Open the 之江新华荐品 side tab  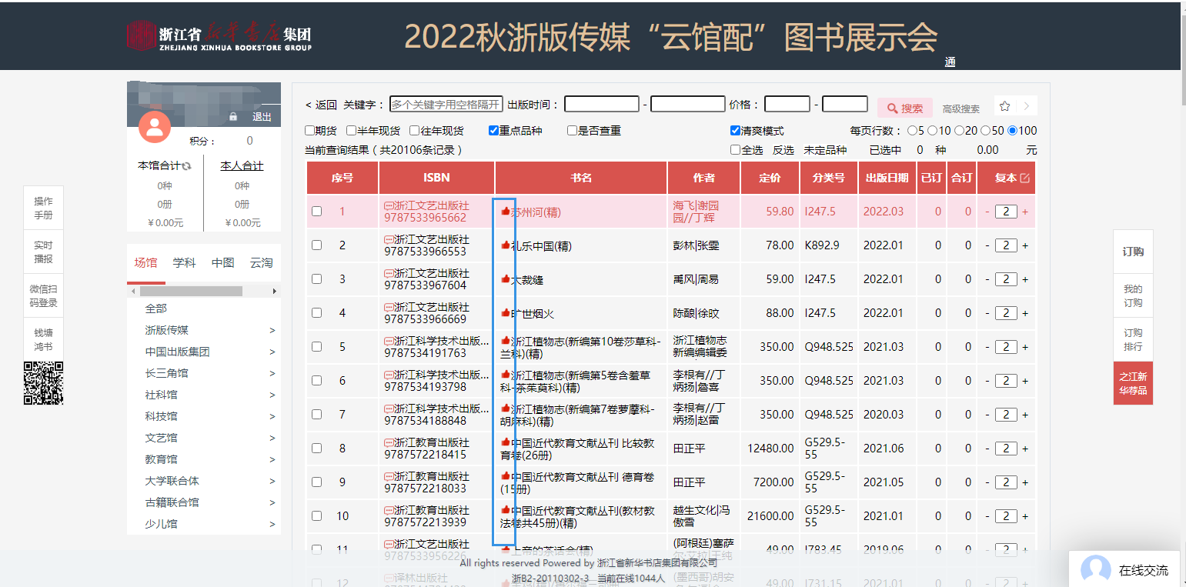[1133, 383]
